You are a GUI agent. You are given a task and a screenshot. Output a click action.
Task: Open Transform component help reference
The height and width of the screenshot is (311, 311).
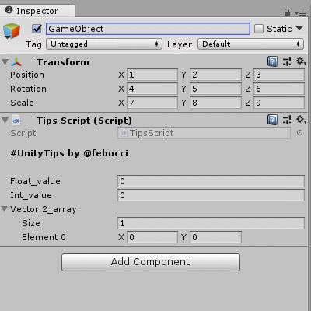coord(272,61)
